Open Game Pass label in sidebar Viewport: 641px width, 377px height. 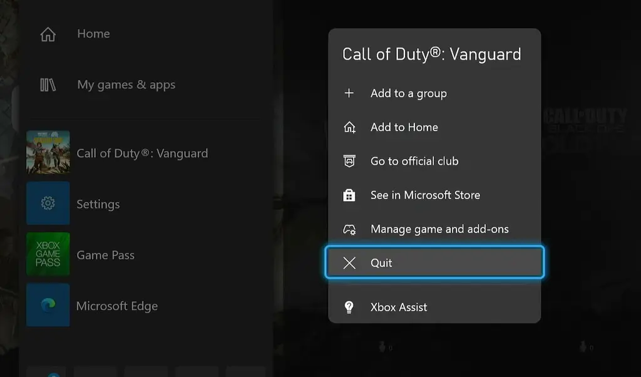point(105,255)
